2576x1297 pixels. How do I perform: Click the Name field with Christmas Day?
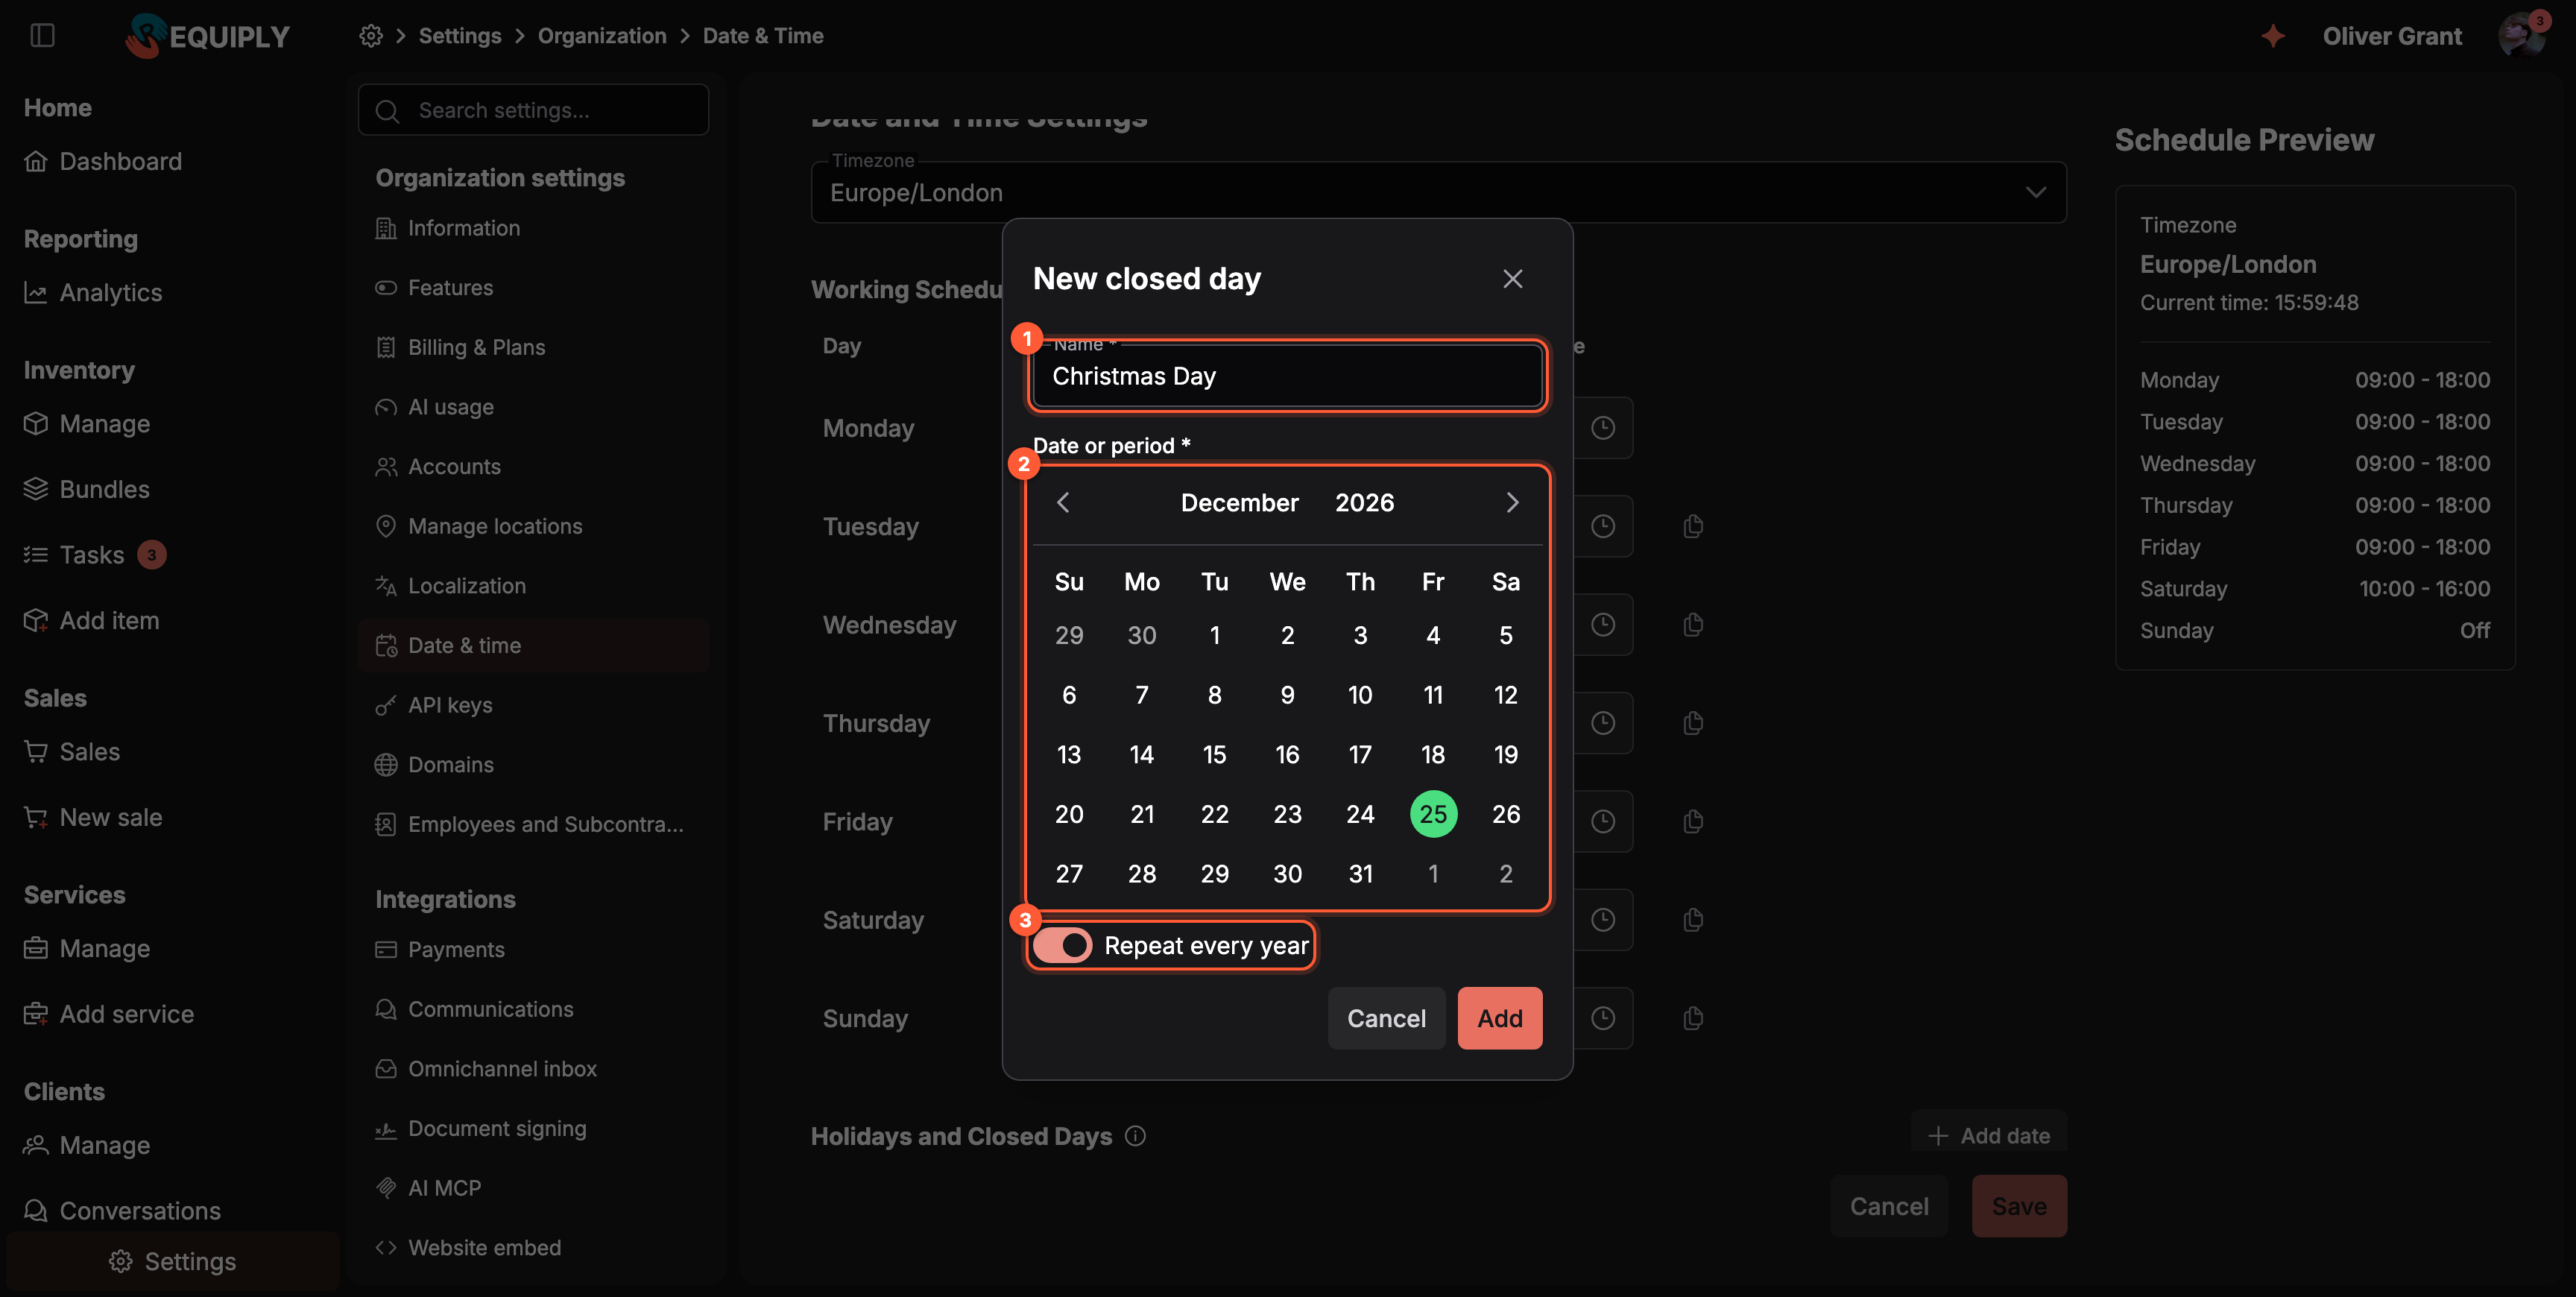point(1287,376)
